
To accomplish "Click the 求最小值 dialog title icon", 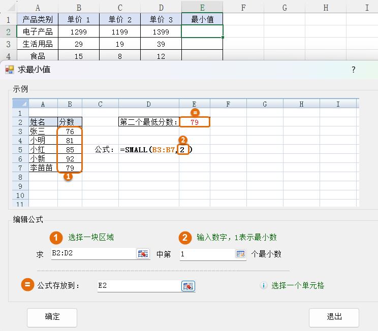I will (x=10, y=70).
